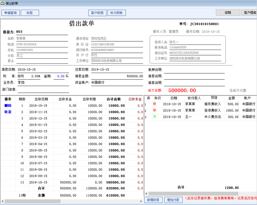Click the 应收本金 column header
This screenshot has height=205, width=257.
[65, 99]
